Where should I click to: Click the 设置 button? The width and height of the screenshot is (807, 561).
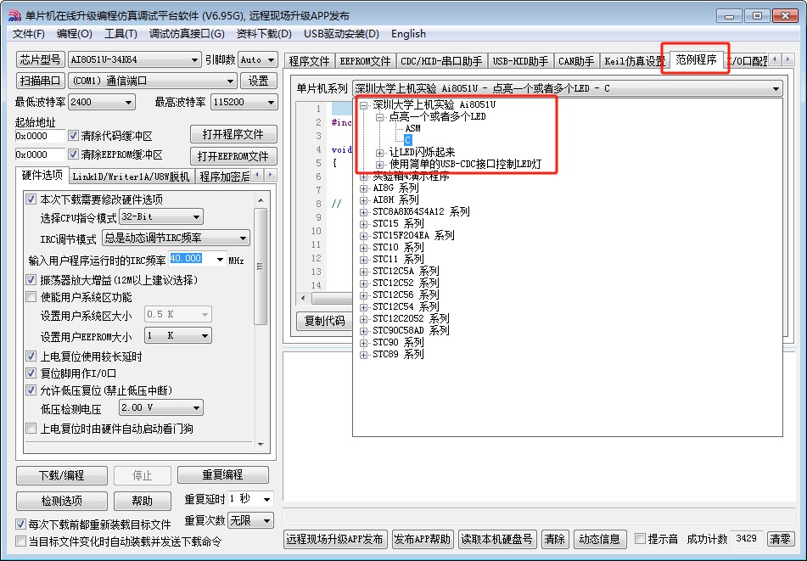[258, 81]
